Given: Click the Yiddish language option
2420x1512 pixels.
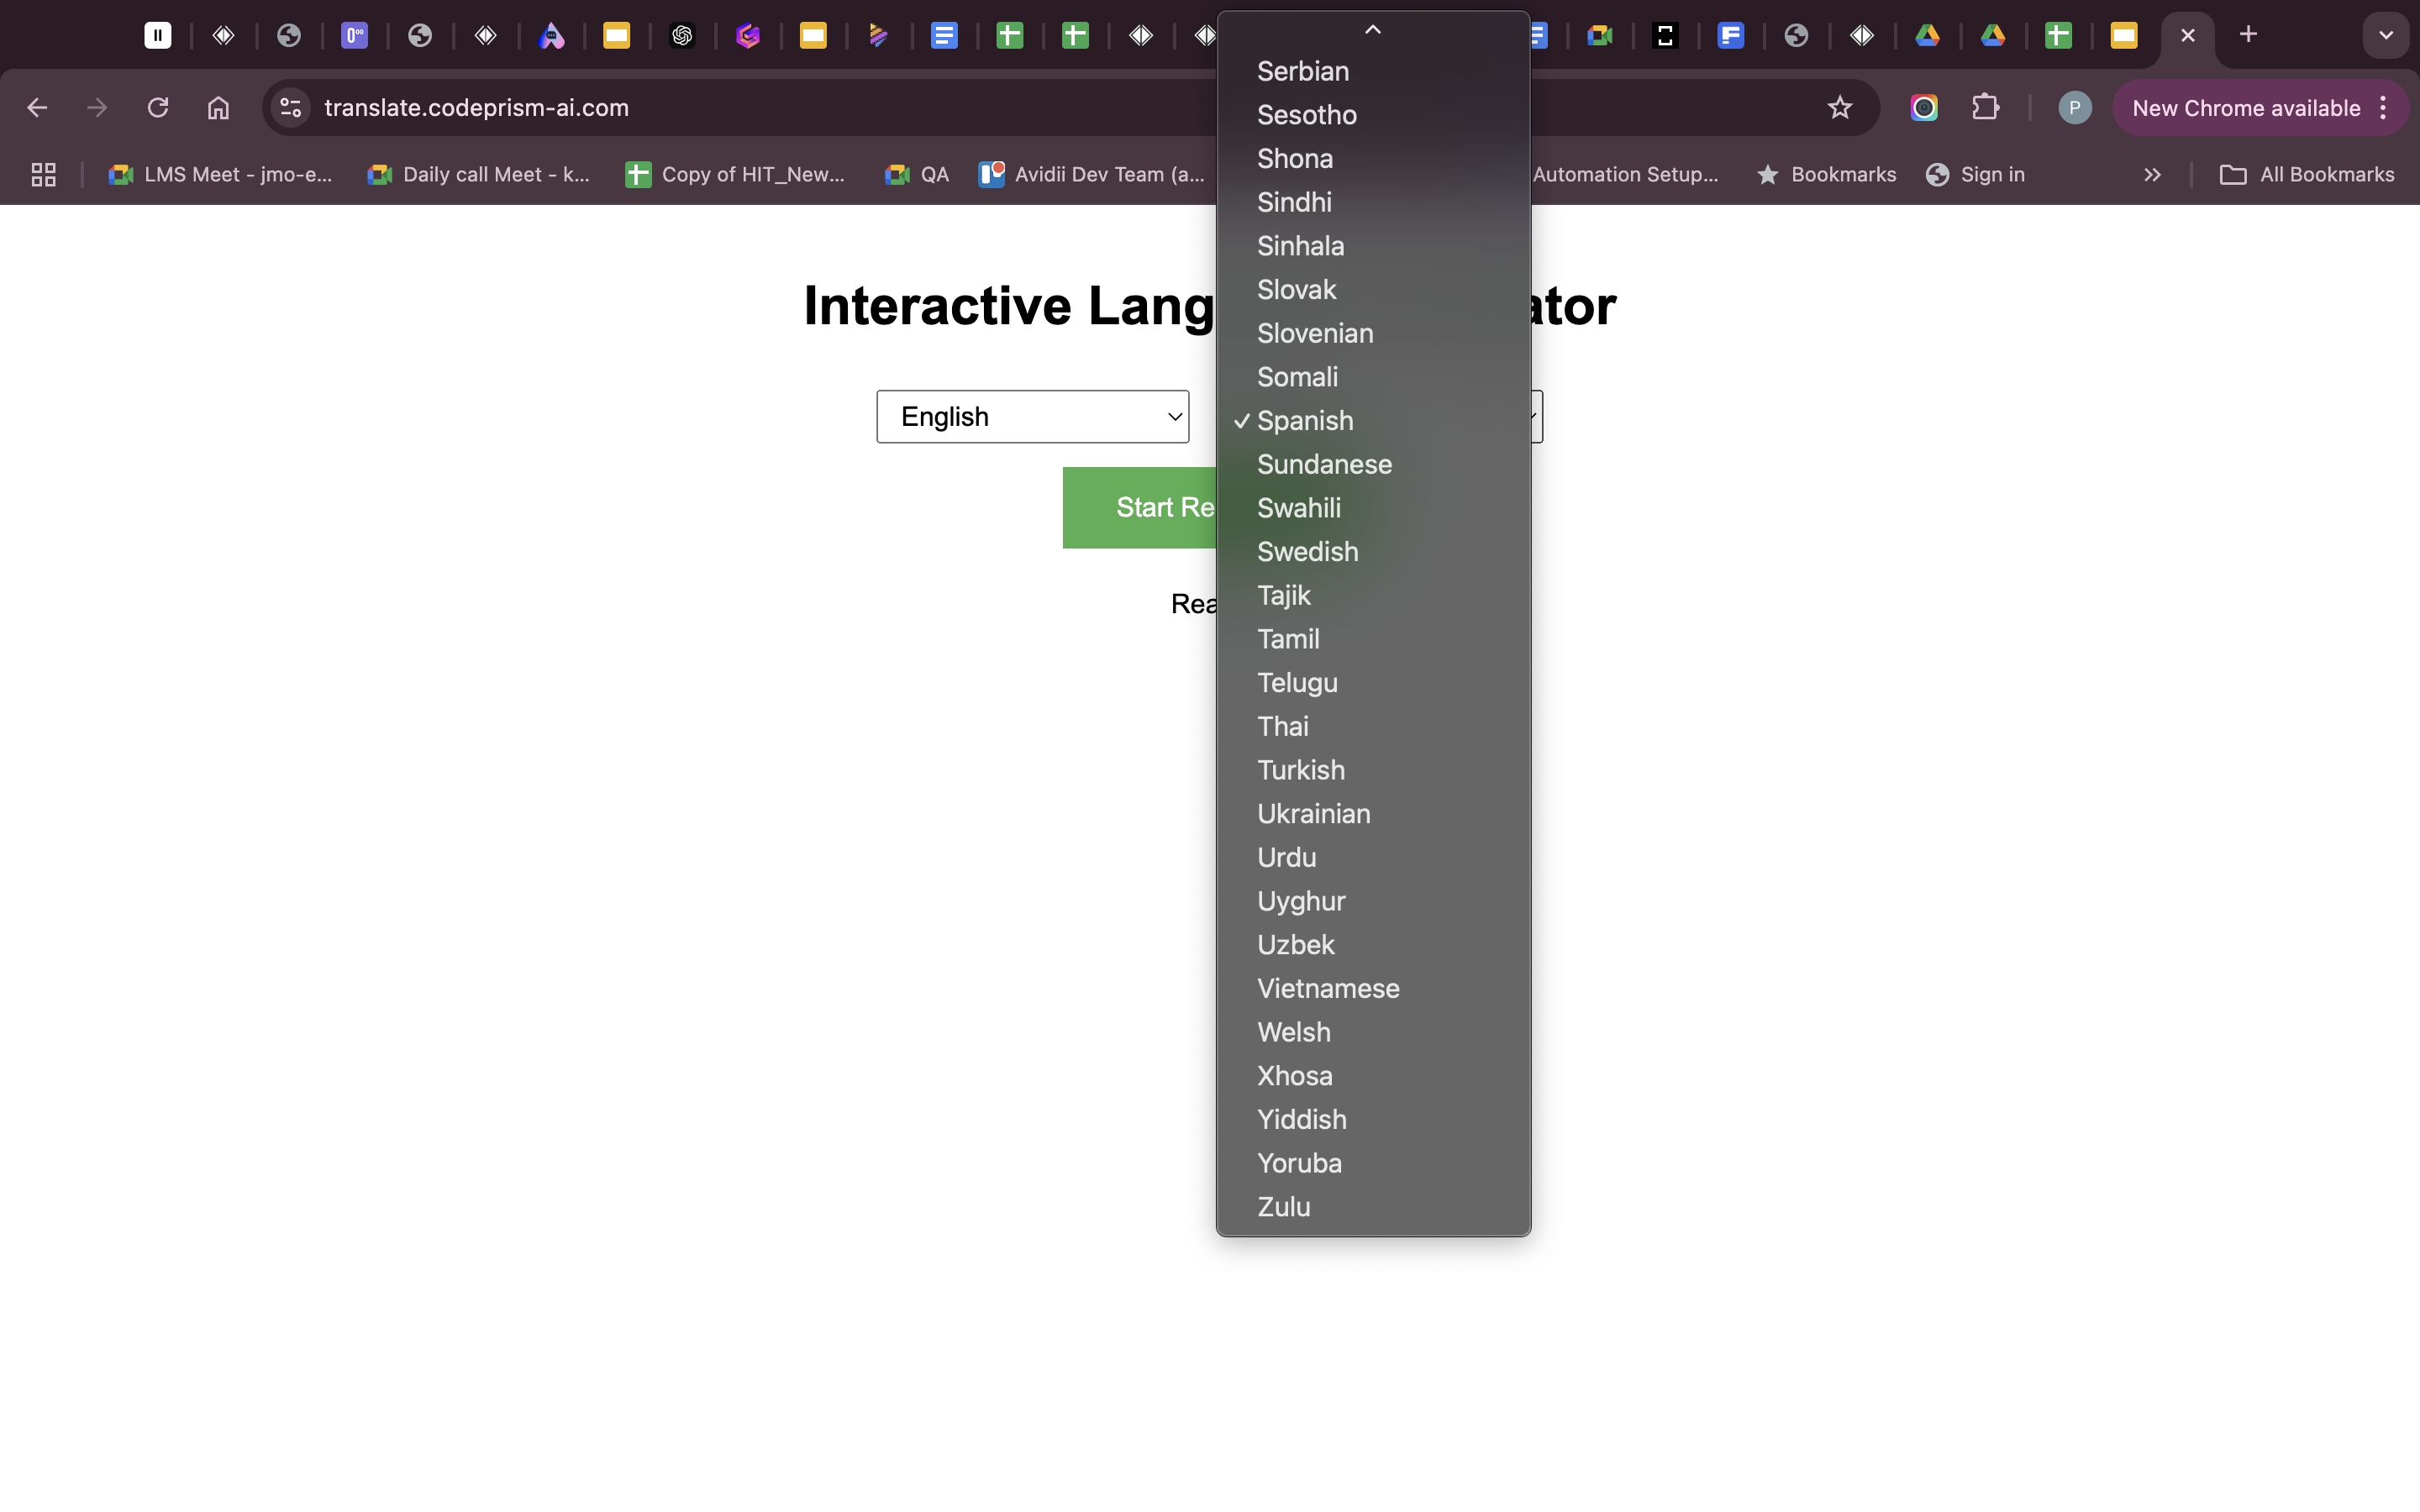Looking at the screenshot, I should (1300, 1118).
